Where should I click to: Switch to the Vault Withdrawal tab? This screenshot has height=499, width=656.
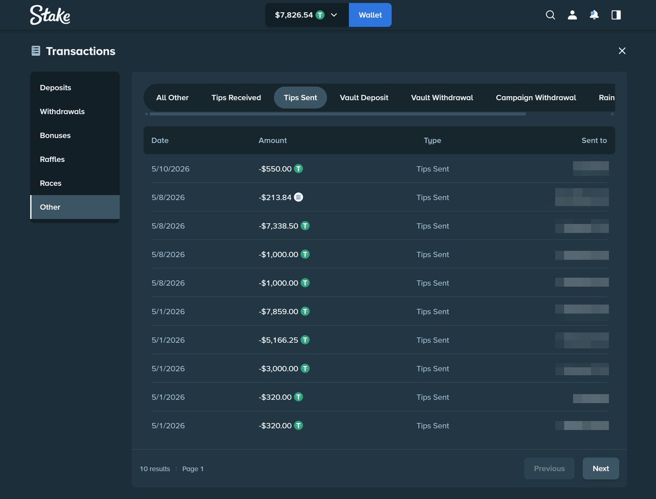pos(442,97)
